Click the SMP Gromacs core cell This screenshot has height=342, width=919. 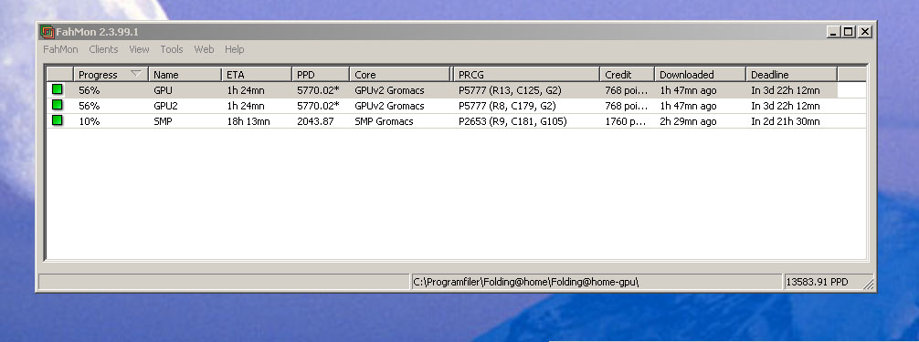coord(384,121)
